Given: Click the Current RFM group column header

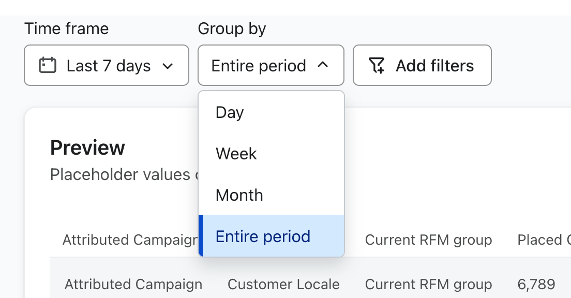Looking at the screenshot, I should point(428,240).
